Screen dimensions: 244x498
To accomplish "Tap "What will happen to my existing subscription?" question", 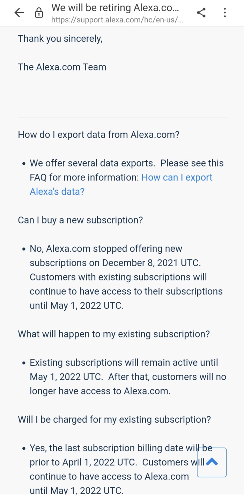I will [114, 334].
